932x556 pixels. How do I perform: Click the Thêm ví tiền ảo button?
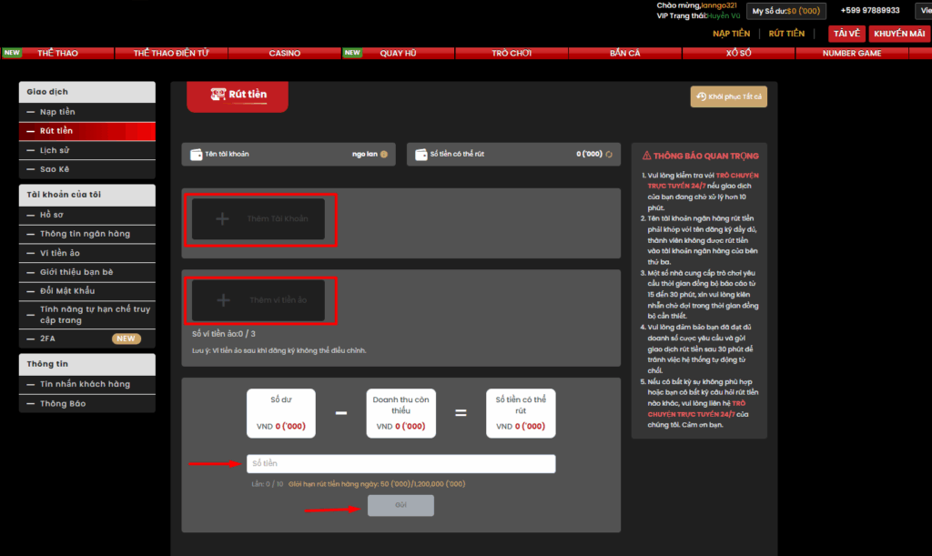point(258,300)
